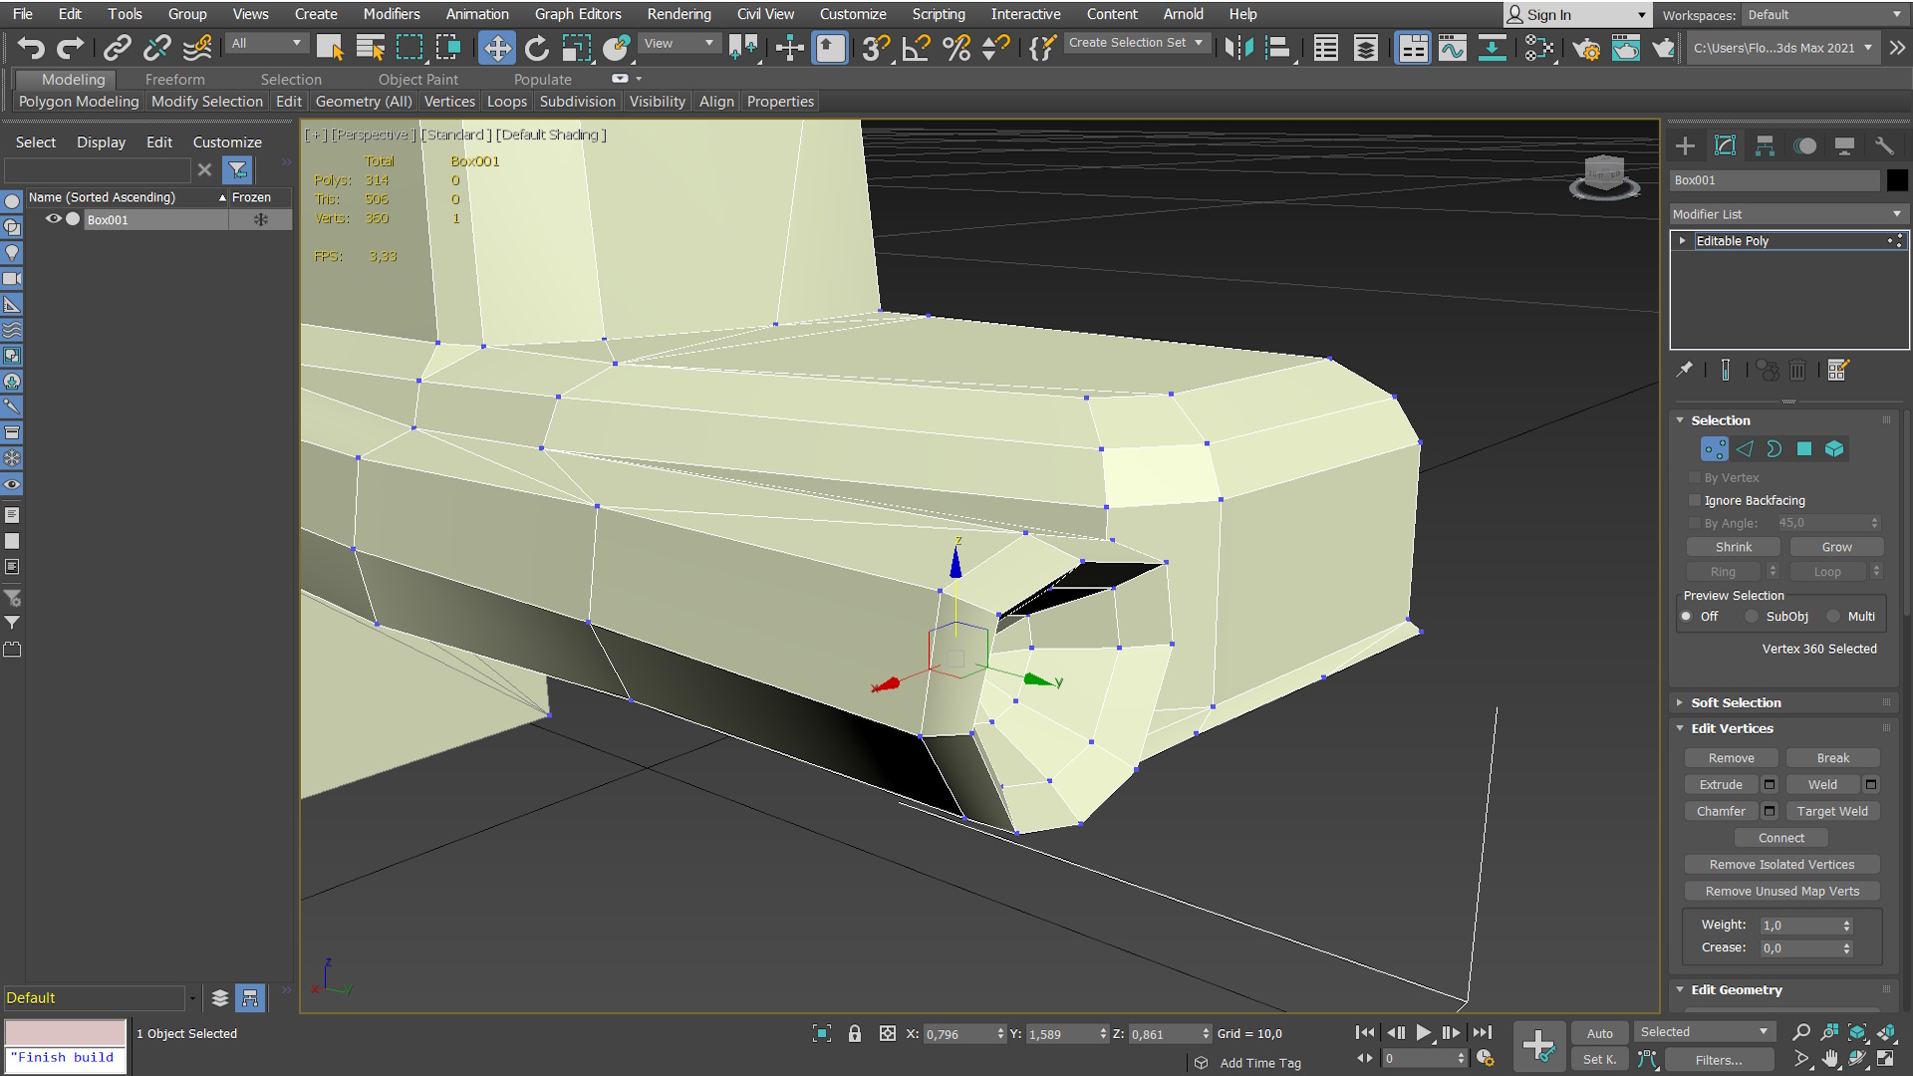1913x1076 pixels.
Task: Open the Rendering menu
Action: click(x=679, y=14)
